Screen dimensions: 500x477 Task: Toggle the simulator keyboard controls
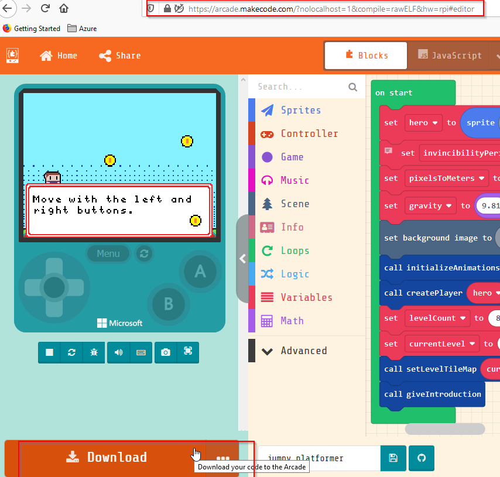[141, 352]
